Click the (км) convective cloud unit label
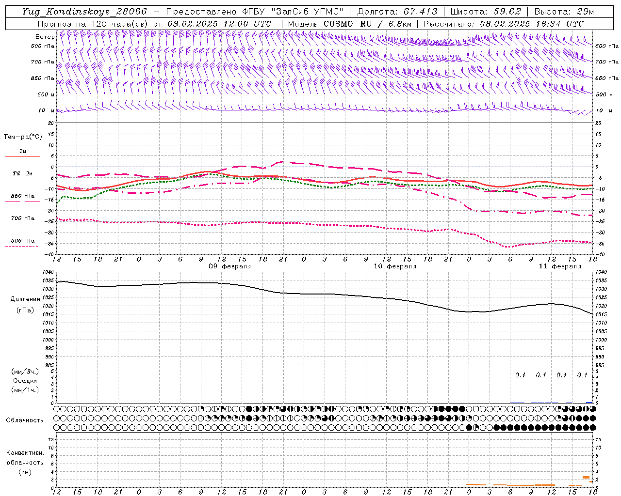 (25, 472)
